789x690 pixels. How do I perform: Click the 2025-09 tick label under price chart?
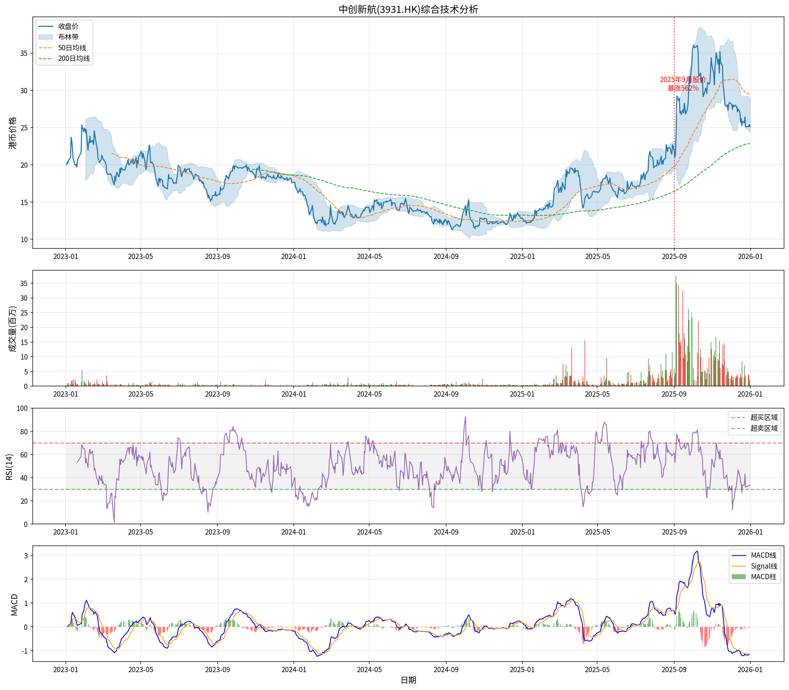click(x=674, y=256)
